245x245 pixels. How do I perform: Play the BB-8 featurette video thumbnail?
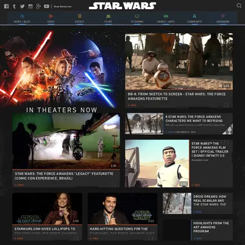pos(179,61)
